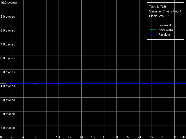Click the 5.0 cycles axis label
Screen dimensions: 186x139
click(8, 72)
